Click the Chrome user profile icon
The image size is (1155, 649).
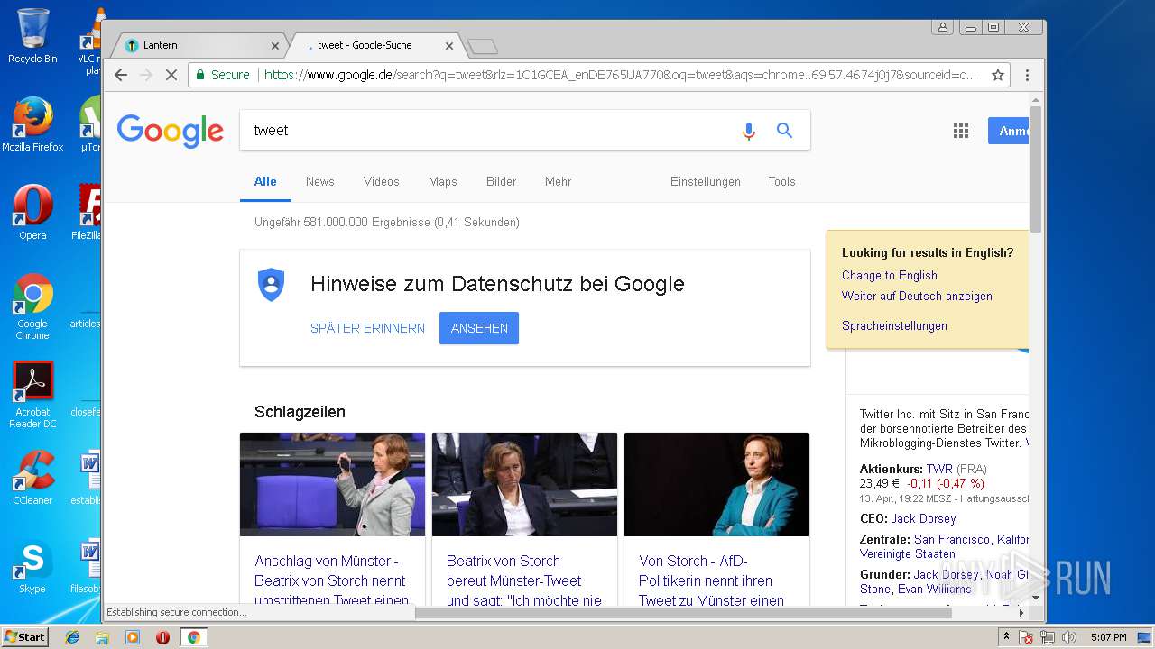(943, 27)
